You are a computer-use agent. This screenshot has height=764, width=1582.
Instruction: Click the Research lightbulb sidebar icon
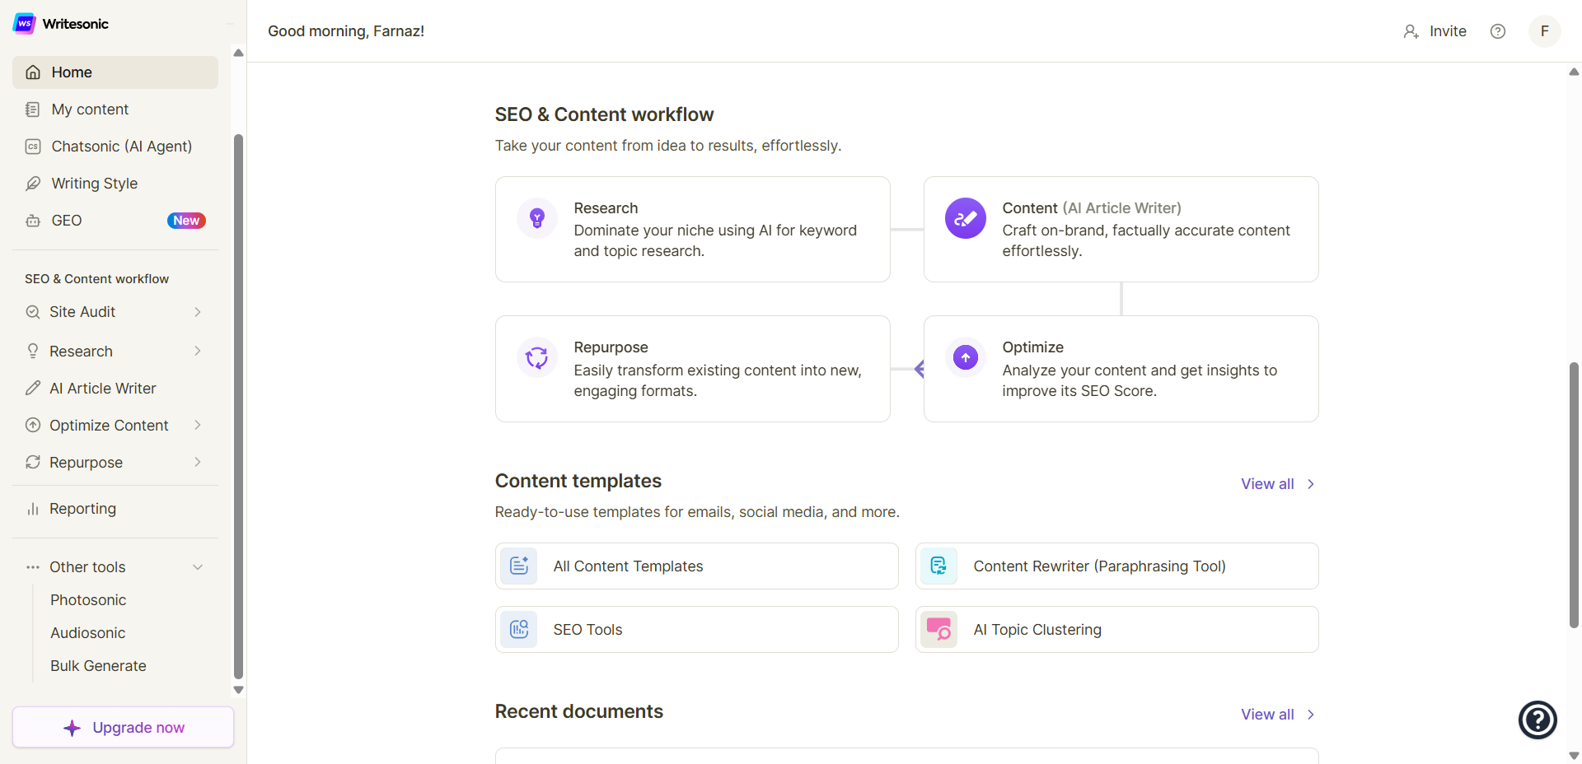(33, 352)
